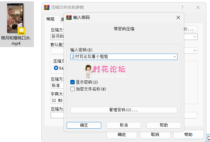Image resolution: width=210 pixels, height=142 pixels.
Task: Click WinRAR icon in 输入密码 title bar
Action: pyautogui.click(x=69, y=18)
